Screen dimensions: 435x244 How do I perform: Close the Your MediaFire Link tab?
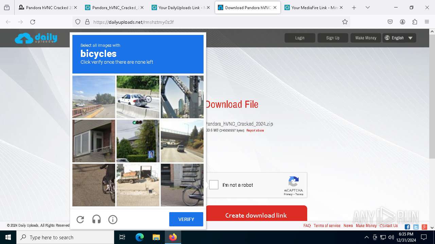tap(341, 7)
